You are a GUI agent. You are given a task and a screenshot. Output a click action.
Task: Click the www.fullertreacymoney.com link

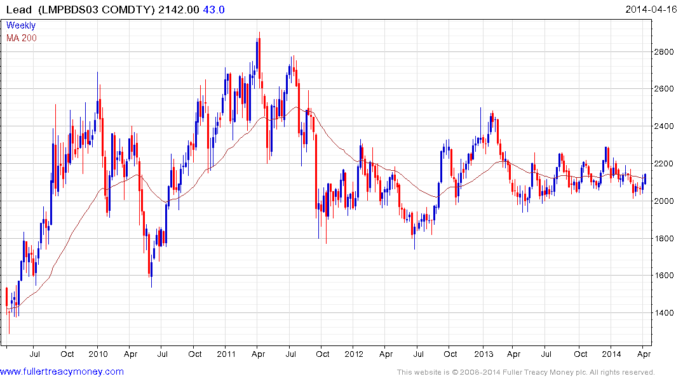pyautogui.click(x=62, y=372)
